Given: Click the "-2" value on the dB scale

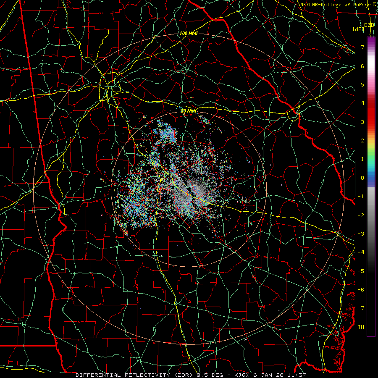Looking at the screenshot, I should (361, 215).
